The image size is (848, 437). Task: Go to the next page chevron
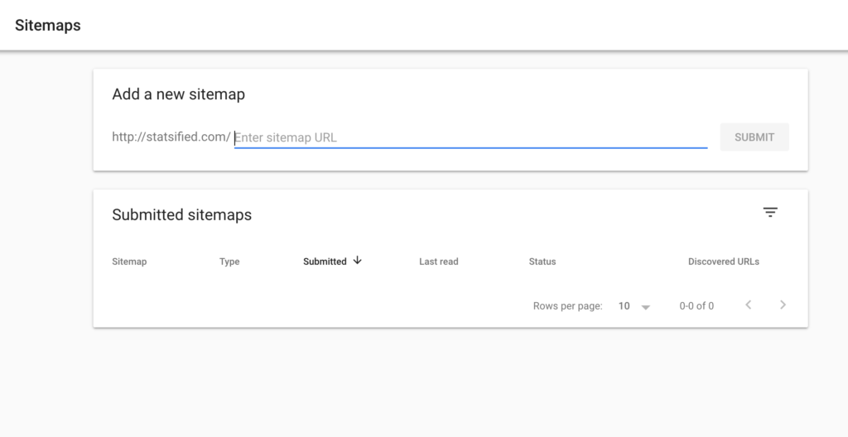coord(783,305)
